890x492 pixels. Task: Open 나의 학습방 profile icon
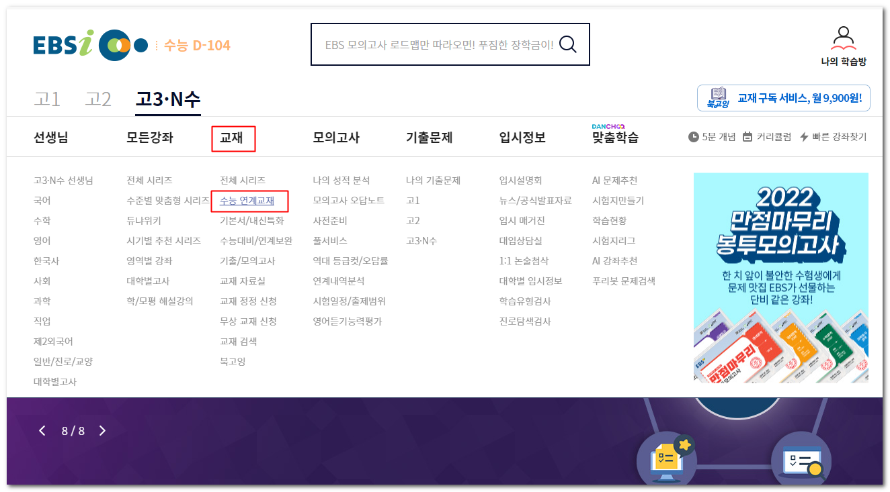(x=844, y=38)
